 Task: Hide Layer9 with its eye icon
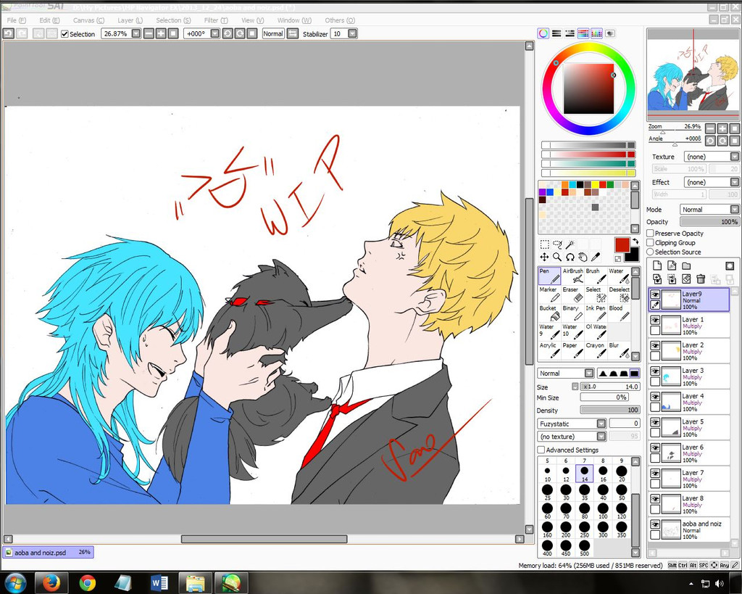[x=655, y=294]
